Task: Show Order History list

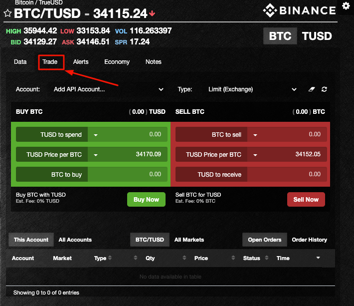Action: point(309,240)
